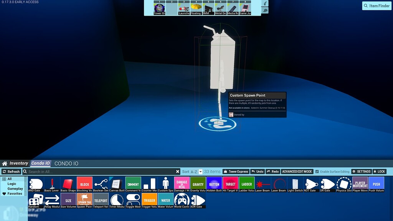The image size is (393, 221).
Task: Pick the Teleport Volume item
Action: [x=101, y=200]
